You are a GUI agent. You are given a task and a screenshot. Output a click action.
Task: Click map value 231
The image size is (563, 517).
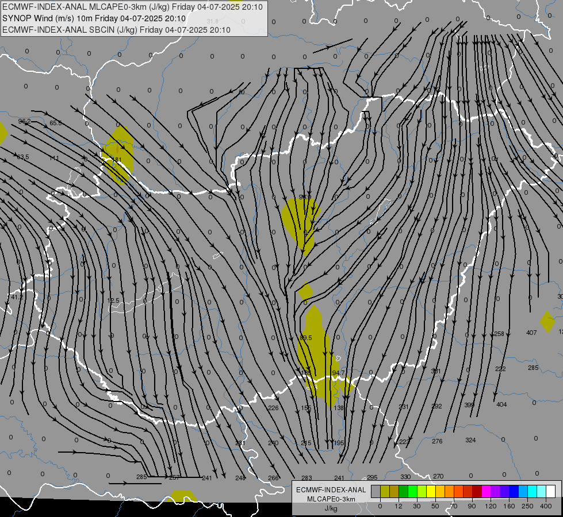pos(404,407)
